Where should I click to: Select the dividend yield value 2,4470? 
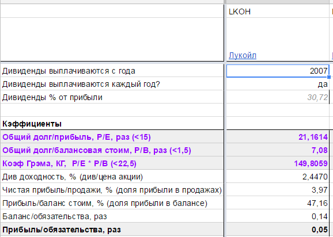tap(278, 177)
